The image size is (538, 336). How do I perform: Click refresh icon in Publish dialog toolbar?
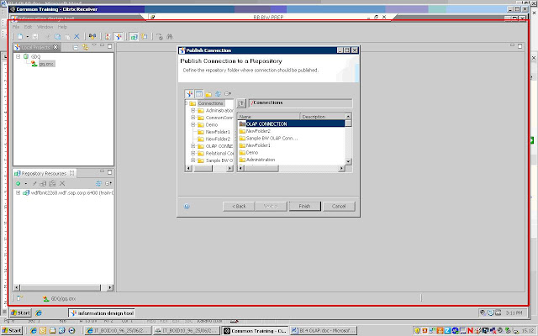click(x=218, y=93)
